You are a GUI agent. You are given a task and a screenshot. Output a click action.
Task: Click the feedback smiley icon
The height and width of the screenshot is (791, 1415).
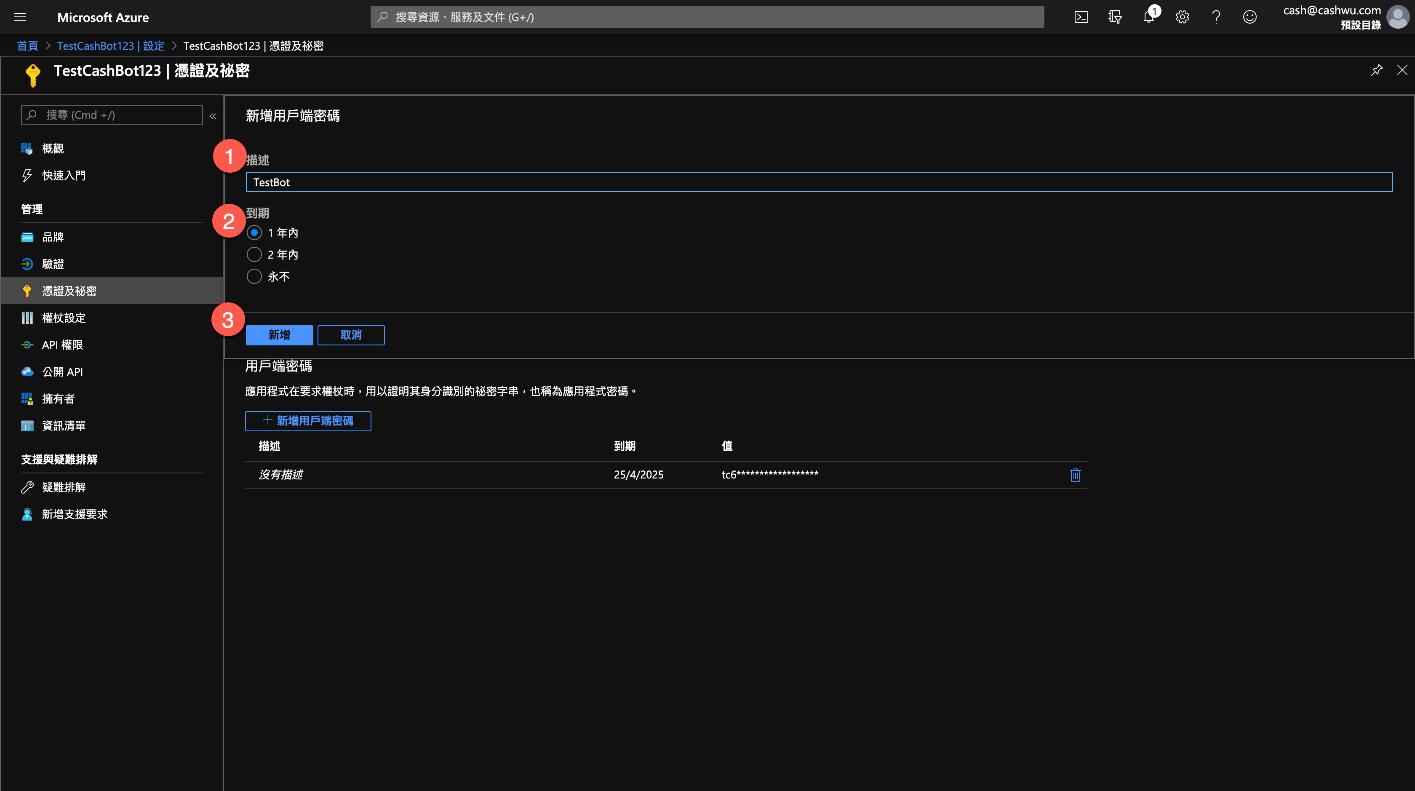click(x=1249, y=17)
